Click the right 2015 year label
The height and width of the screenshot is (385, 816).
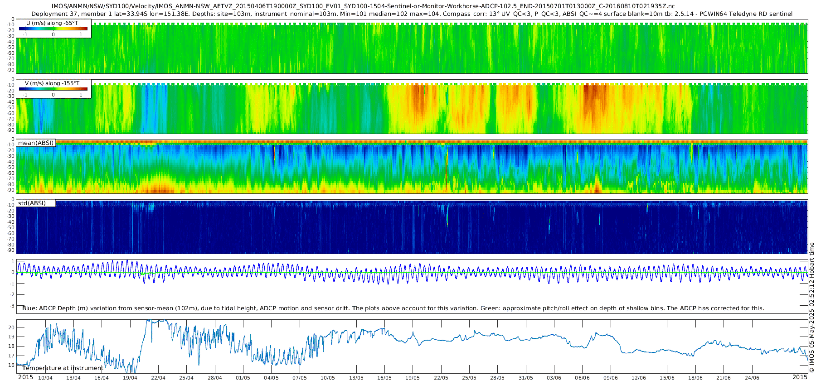click(x=800, y=377)
